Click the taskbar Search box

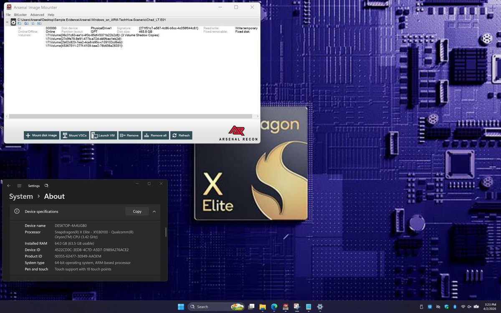[x=216, y=307]
